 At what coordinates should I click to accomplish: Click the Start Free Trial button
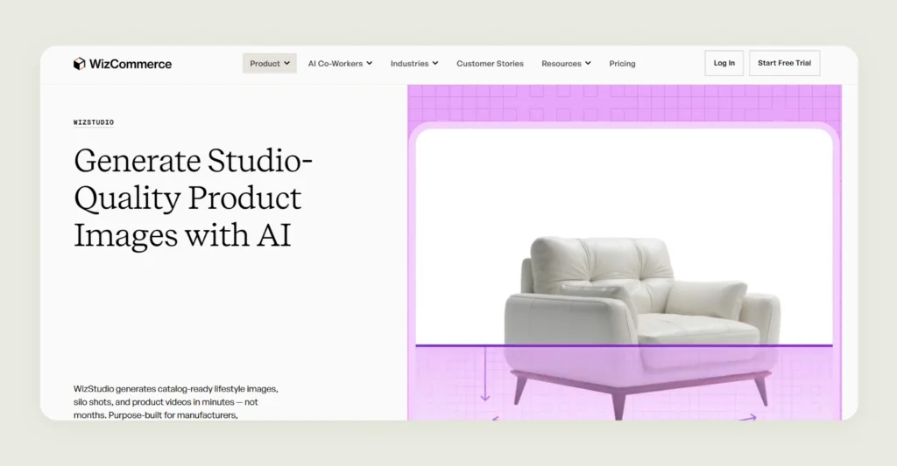784,63
